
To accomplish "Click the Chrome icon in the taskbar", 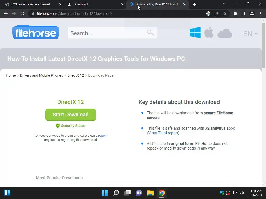I will pos(162,193).
